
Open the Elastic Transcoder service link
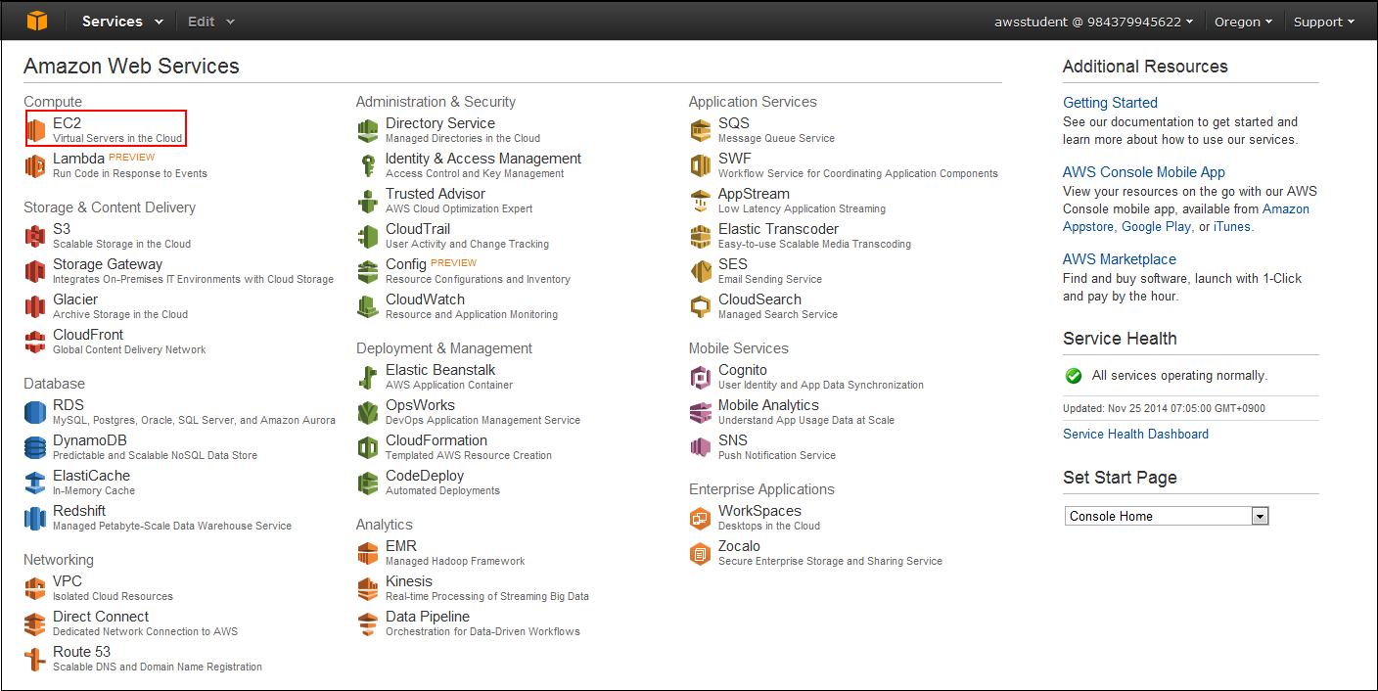pos(778,229)
